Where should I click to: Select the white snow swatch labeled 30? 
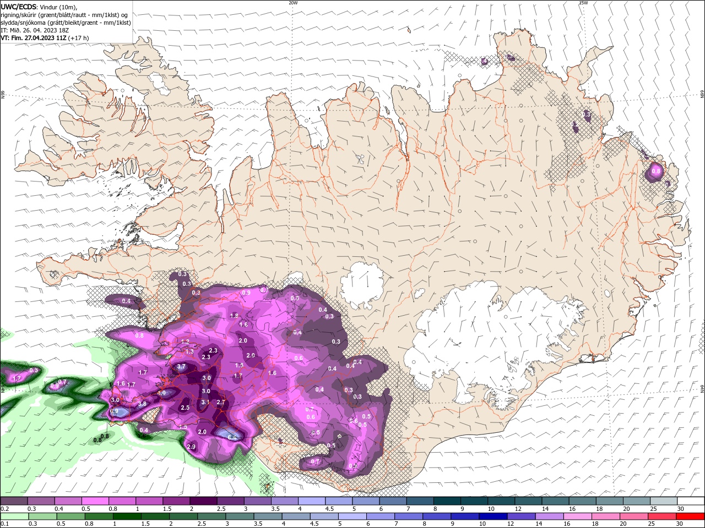tap(691, 501)
